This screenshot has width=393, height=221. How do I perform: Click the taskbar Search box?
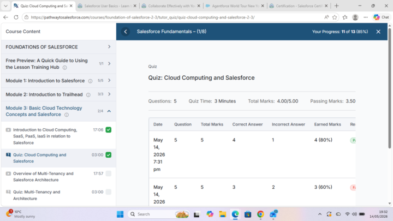tap(159, 214)
